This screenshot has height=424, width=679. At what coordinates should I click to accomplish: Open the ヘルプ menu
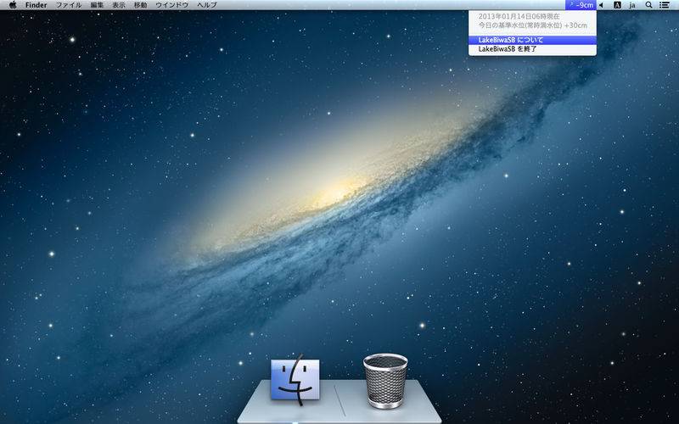[x=207, y=5]
